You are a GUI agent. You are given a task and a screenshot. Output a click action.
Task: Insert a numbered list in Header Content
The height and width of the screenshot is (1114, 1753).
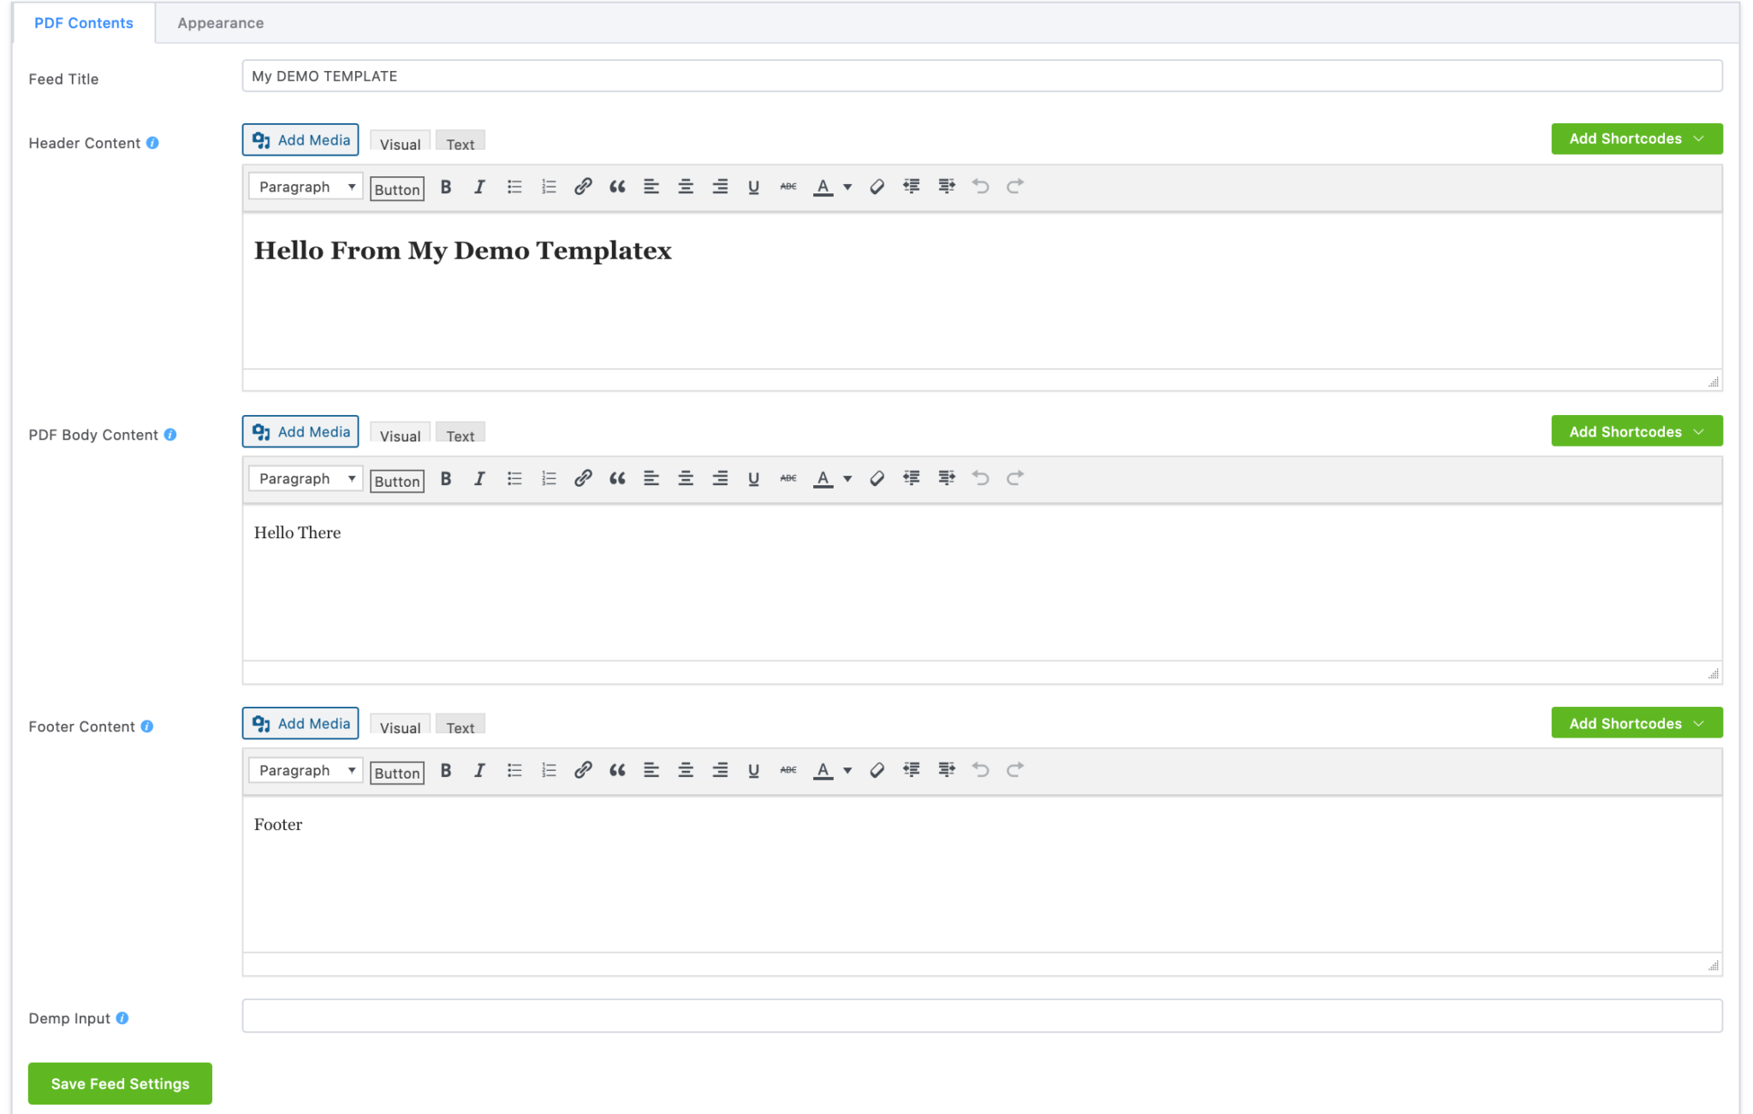point(549,187)
